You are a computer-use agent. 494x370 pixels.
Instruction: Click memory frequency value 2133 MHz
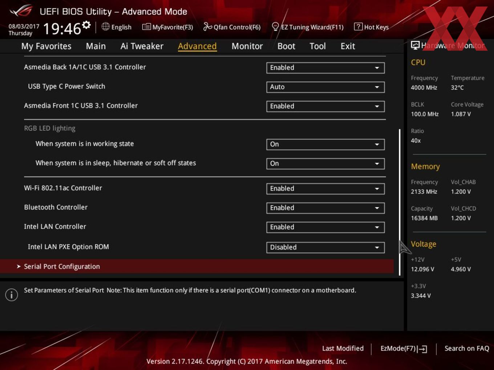(x=424, y=192)
